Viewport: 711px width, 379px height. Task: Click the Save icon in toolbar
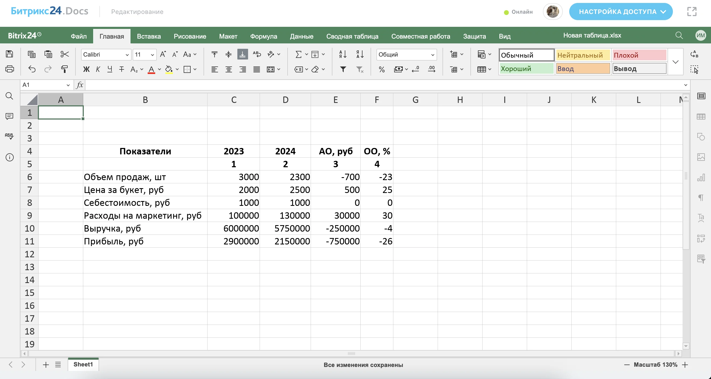tap(9, 54)
